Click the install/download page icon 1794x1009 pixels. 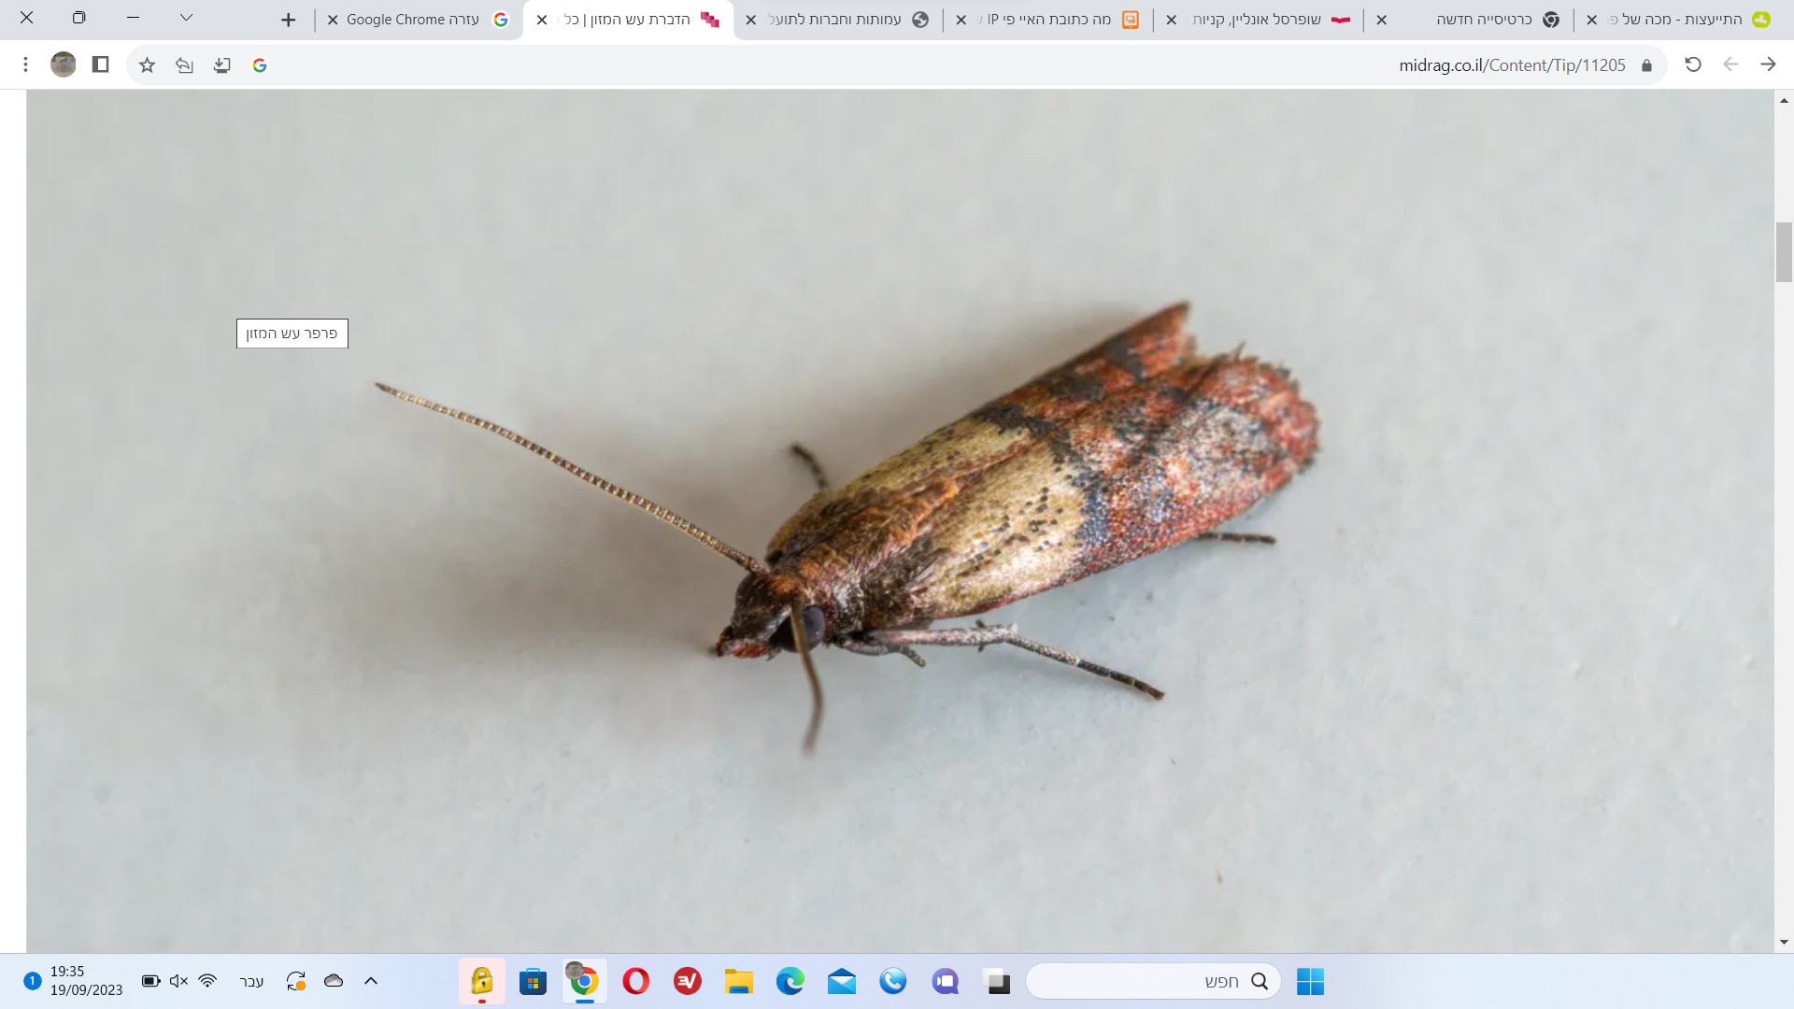click(221, 65)
